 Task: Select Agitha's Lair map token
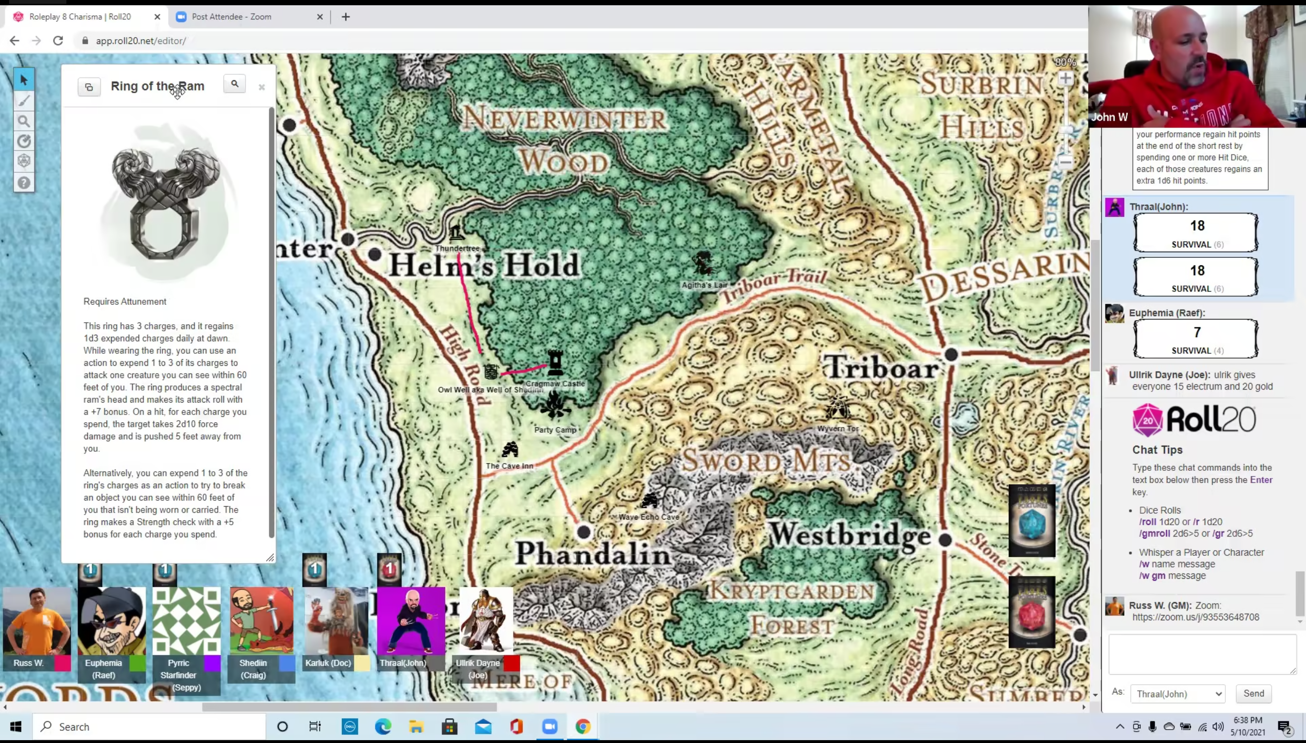pos(703,265)
